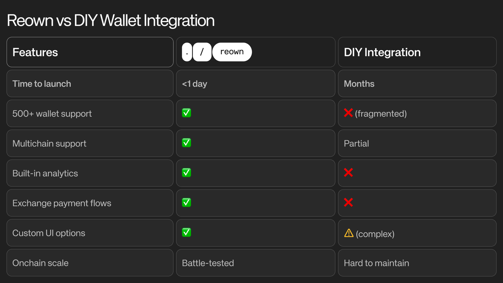This screenshot has width=503, height=283.
Task: Click the Battle-tested cell text
Action: point(208,263)
